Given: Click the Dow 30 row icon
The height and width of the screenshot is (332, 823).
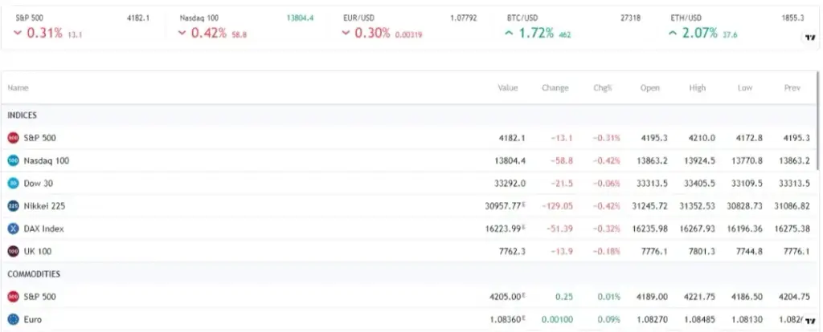Looking at the screenshot, I should (x=13, y=184).
